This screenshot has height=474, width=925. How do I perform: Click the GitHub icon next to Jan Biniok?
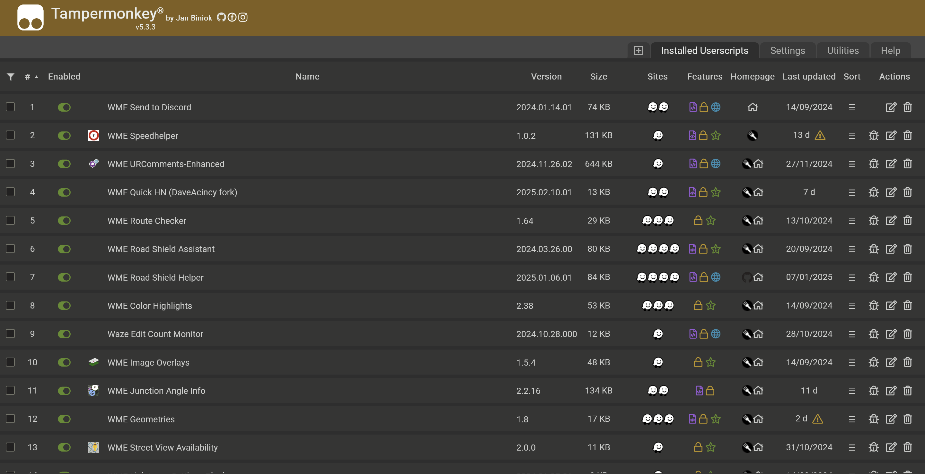[x=221, y=17]
